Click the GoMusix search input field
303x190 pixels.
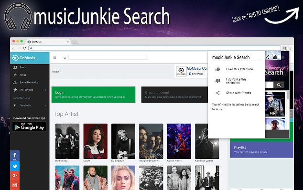[x=108, y=57]
